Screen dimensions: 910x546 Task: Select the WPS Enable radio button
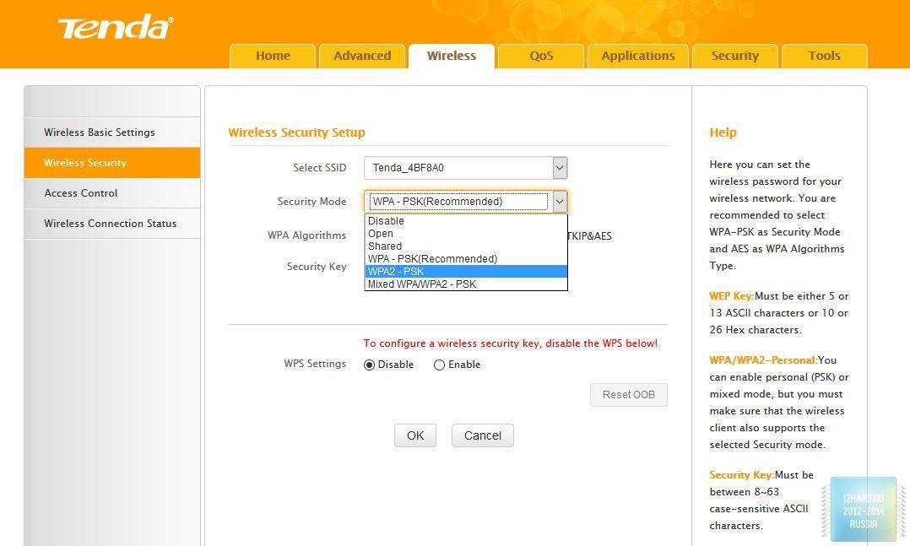coord(439,365)
